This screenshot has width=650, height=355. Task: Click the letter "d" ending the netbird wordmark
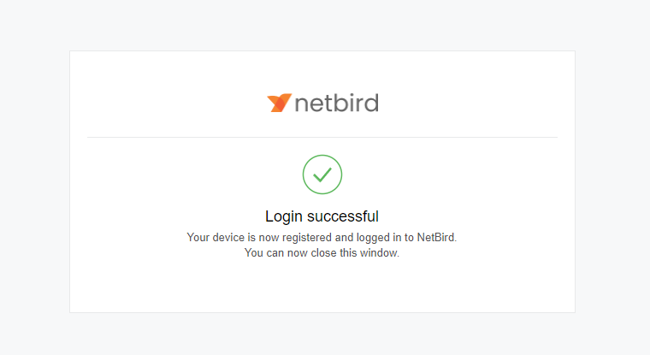coord(371,104)
